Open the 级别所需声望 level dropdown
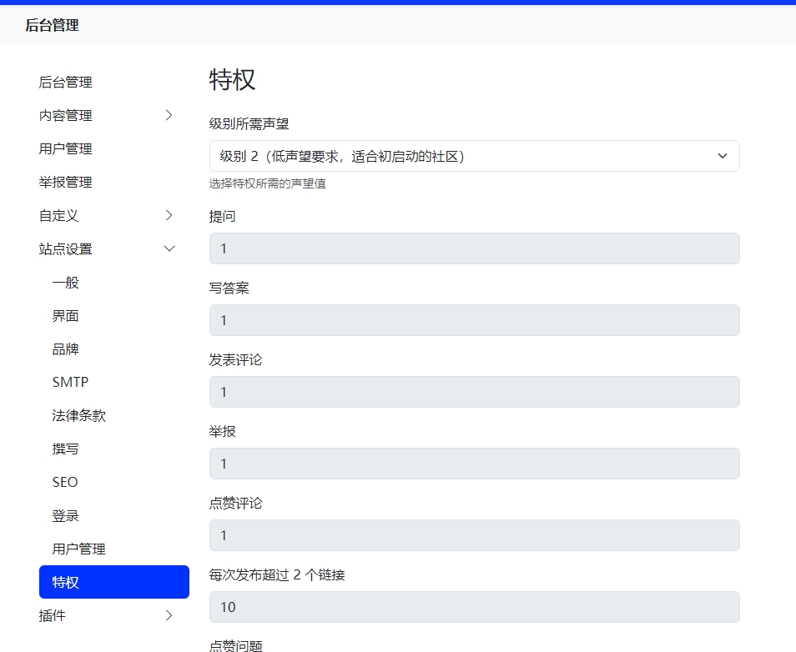This screenshot has height=652, width=796. 474,156
